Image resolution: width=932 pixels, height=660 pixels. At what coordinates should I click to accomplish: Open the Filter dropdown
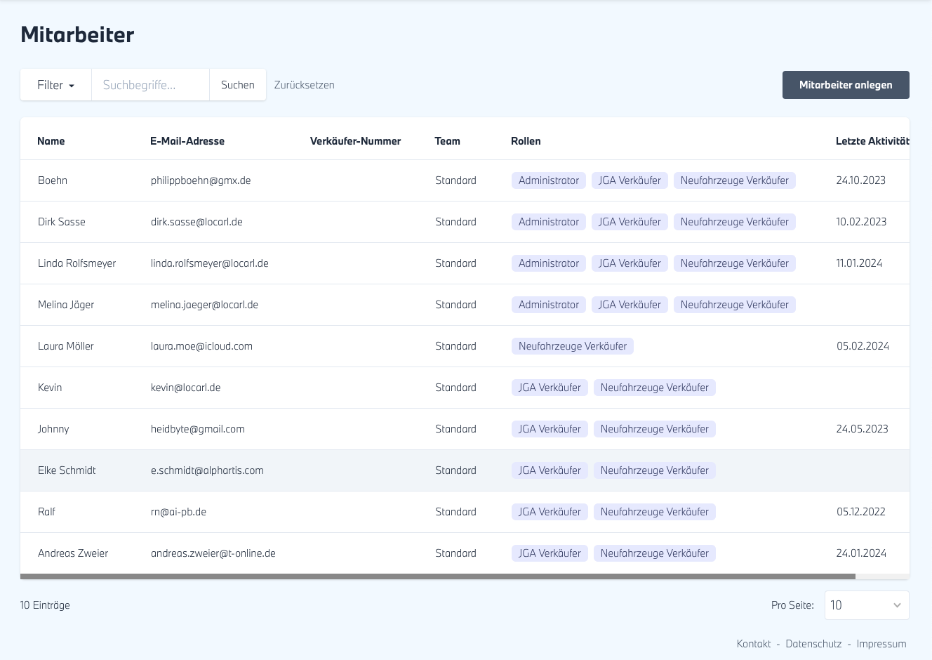click(x=55, y=85)
